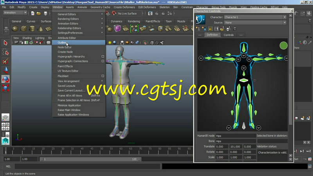The width and height of the screenshot is (313, 176).
Task: Expand Relationship Editors submenu
Action: tap(79, 28)
